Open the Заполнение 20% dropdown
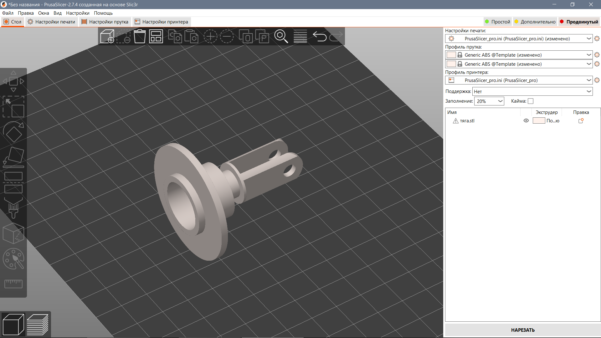The image size is (601, 338). pos(489,101)
